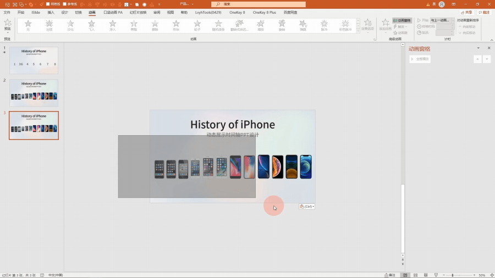Select the 淡化 (Fade) animation effect
The image size is (495, 278).
point(70,25)
